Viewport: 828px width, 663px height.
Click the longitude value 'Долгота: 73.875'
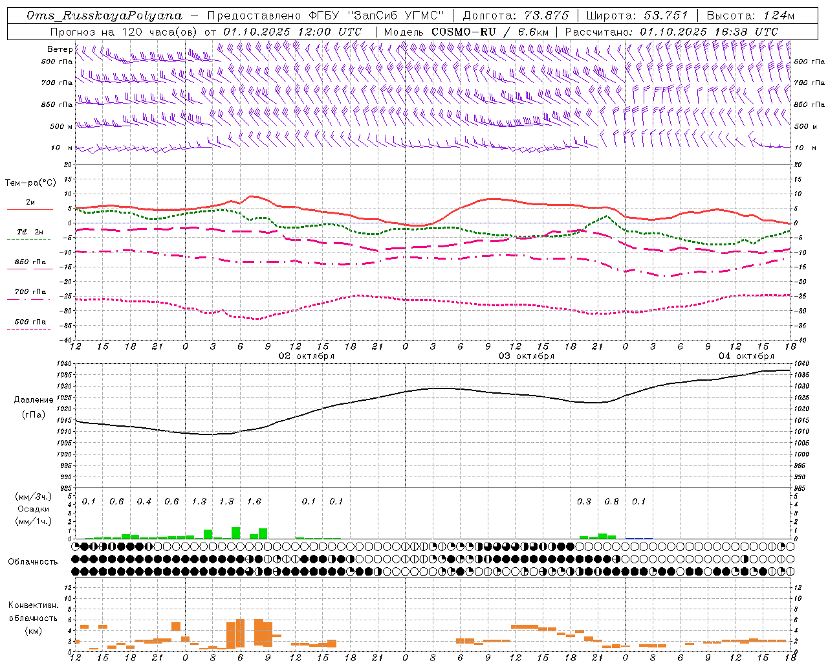[516, 16]
